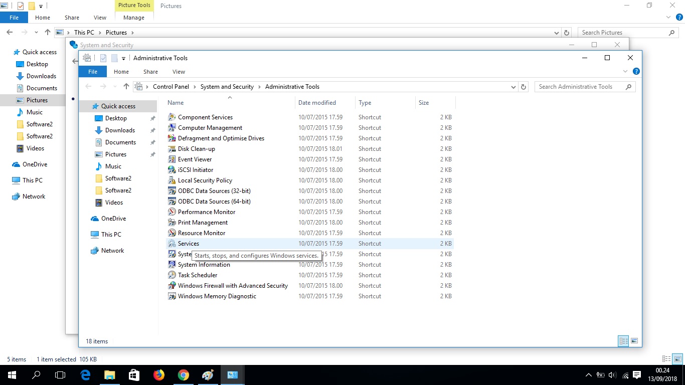Click the Windows Start button
This screenshot has height=385, width=685.
(12, 375)
